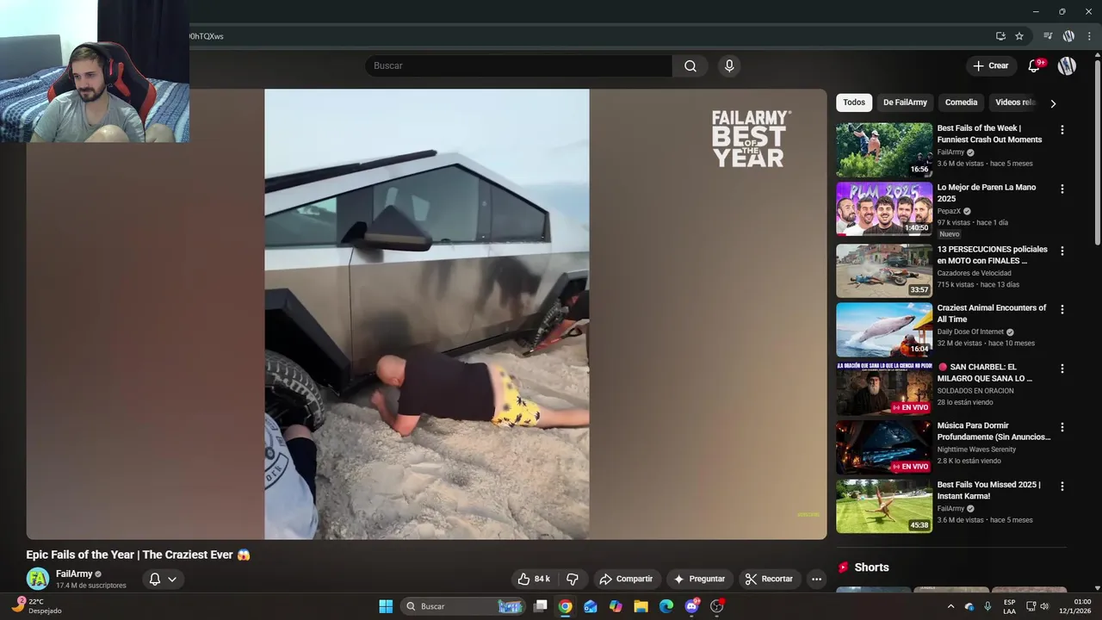This screenshot has width=1102, height=620.
Task: Open the 13 PERSECUCIONES policiales thumbnail
Action: (884, 270)
